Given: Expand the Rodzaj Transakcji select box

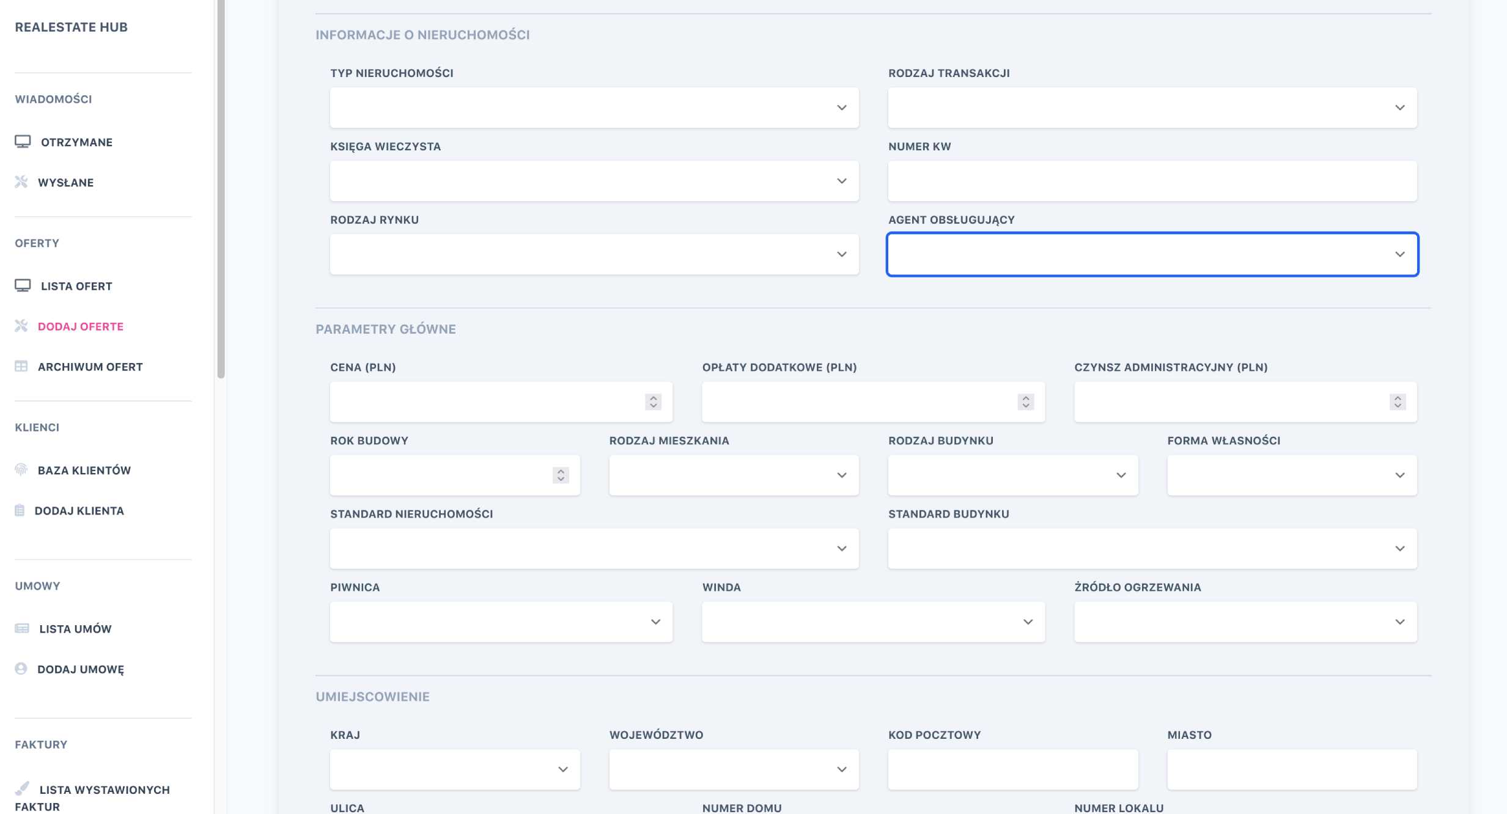Looking at the screenshot, I should [x=1152, y=108].
